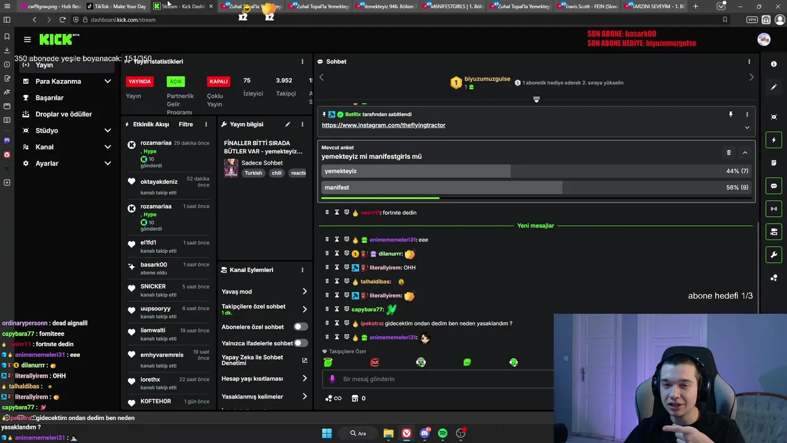Open Discord from the Windows taskbar
The height and width of the screenshot is (443, 787).
tap(425, 433)
